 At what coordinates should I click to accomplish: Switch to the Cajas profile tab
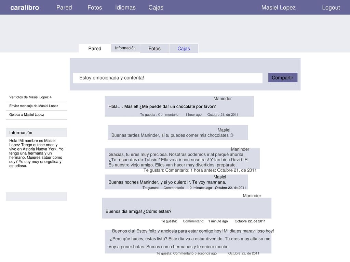click(x=184, y=48)
